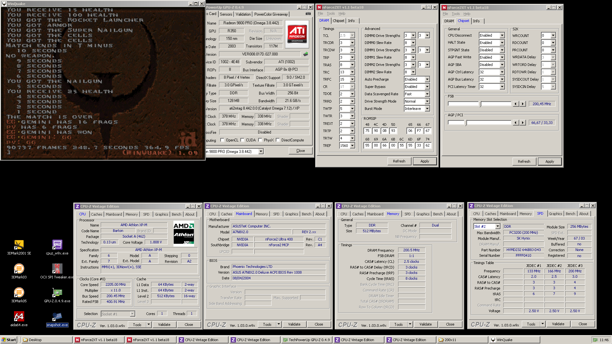This screenshot has height=344, width=612.
Task: Click the Close button in GPU-Z
Action: click(x=301, y=151)
